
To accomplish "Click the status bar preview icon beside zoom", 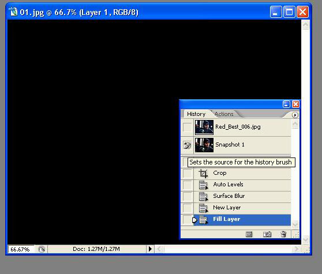I will coord(42,249).
